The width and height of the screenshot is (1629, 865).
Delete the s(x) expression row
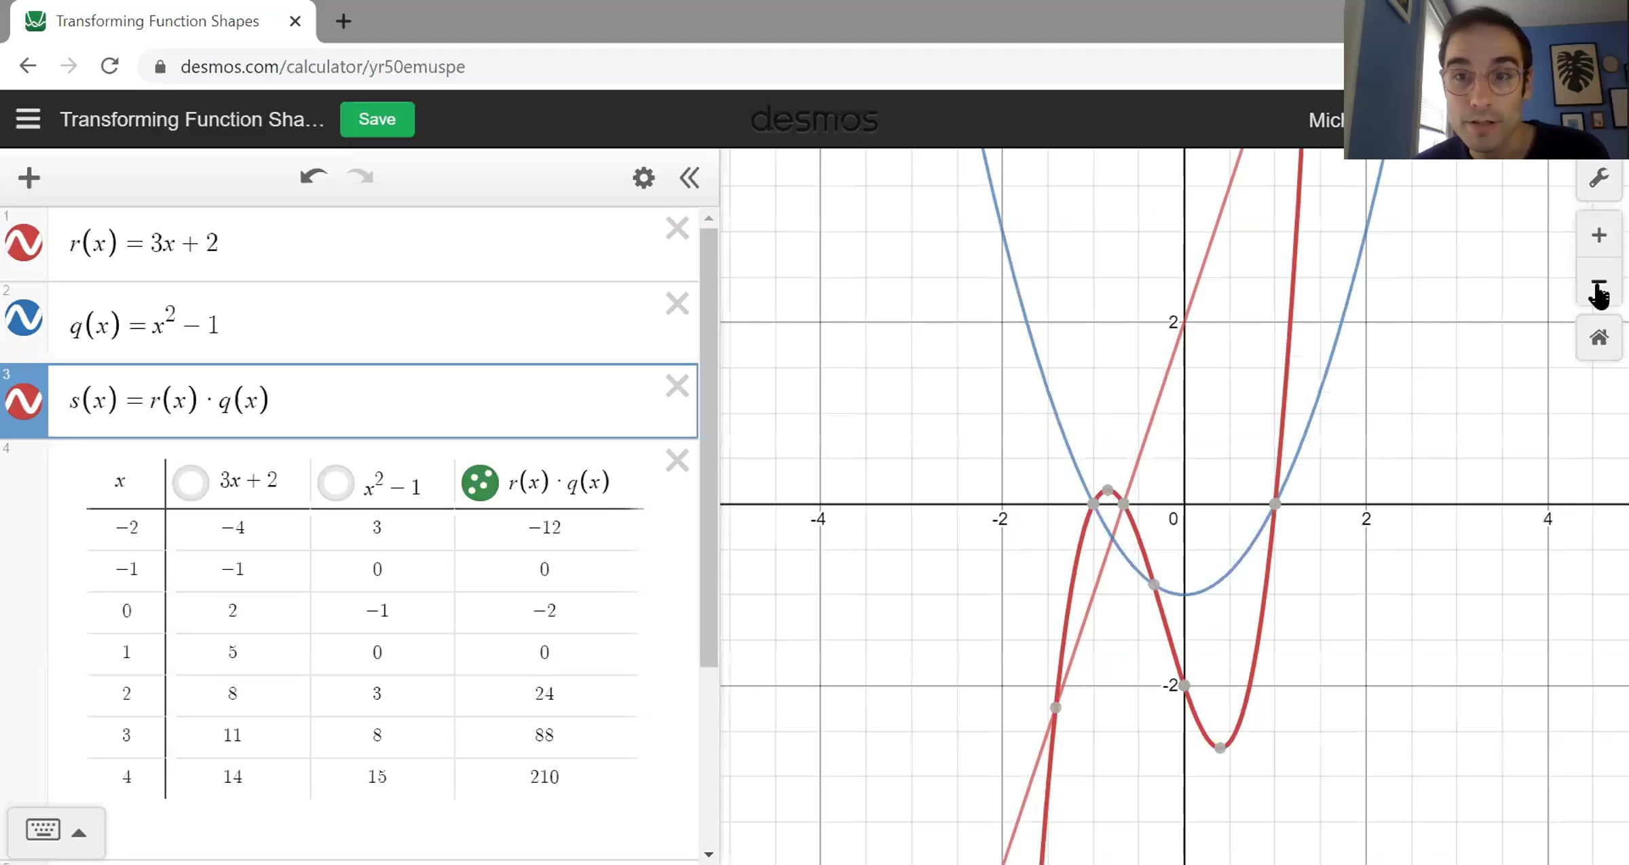coord(677,386)
